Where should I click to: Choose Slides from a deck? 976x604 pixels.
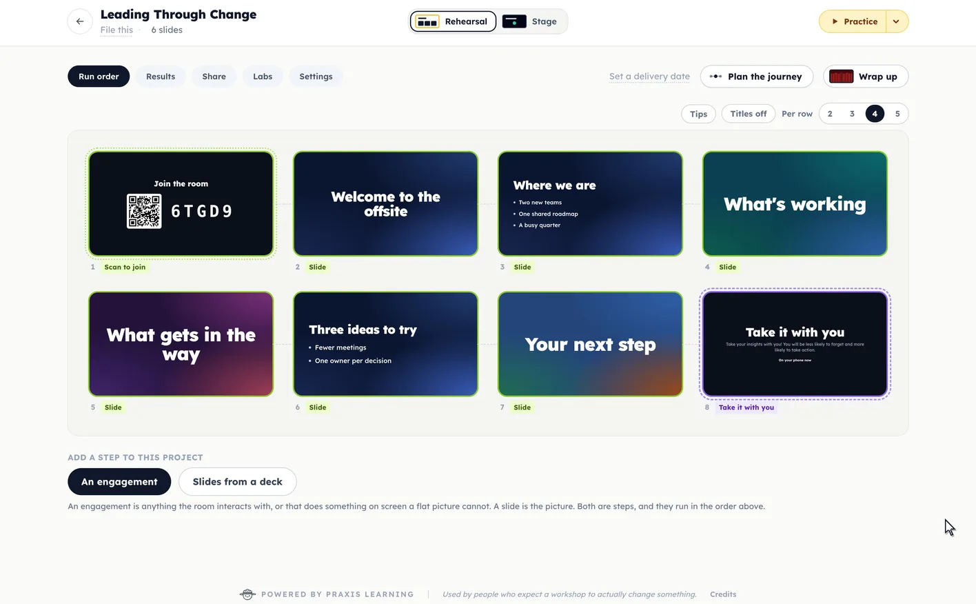pyautogui.click(x=237, y=482)
